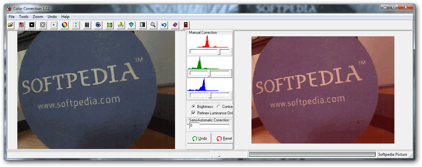Click the Undo button with green arrow

[x=199, y=138]
